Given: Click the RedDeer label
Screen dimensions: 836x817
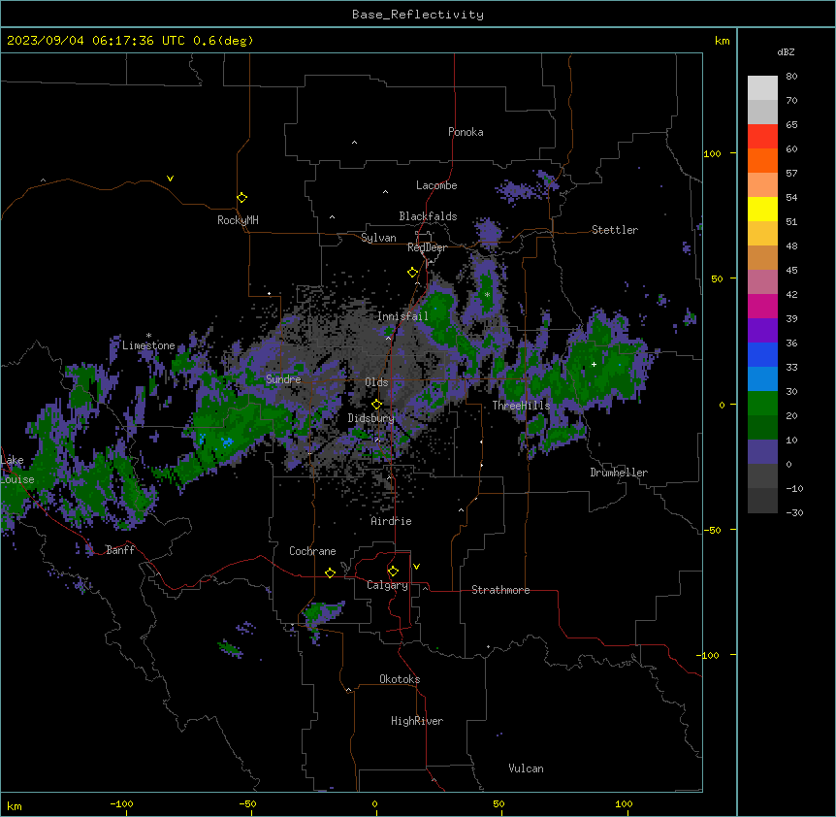Looking at the screenshot, I should point(427,247).
